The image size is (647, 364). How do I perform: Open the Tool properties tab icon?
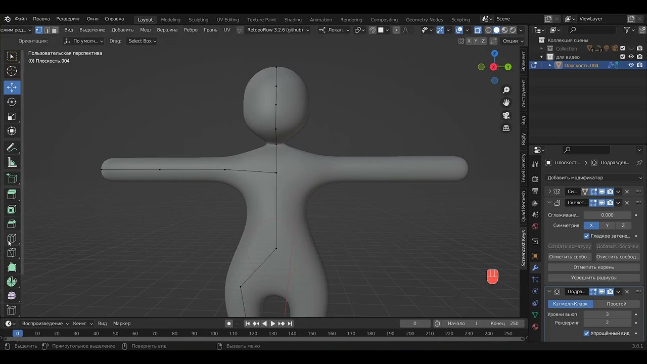pos(535,164)
